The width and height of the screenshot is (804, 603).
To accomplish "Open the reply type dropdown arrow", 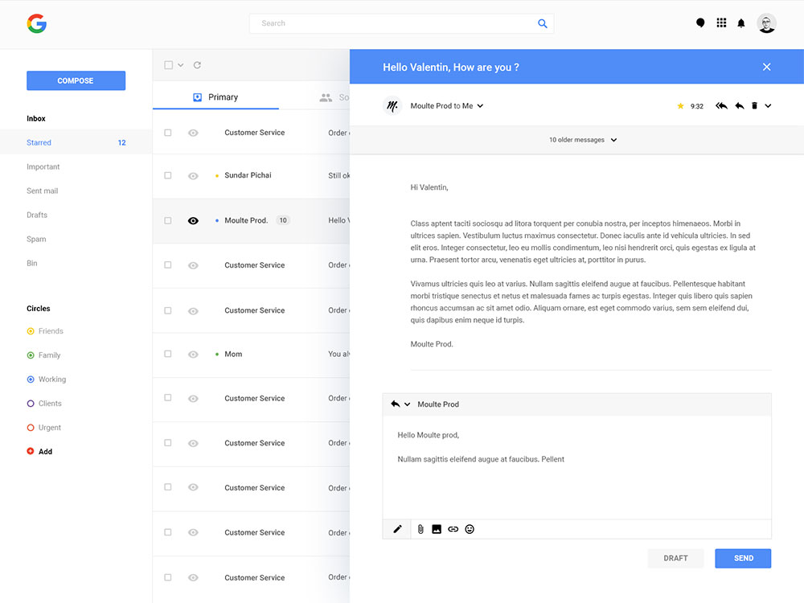I will coord(408,404).
